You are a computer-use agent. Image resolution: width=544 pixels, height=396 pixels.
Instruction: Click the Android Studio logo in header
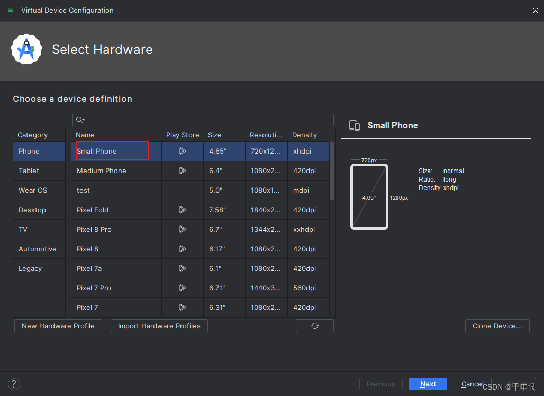pyautogui.click(x=26, y=49)
